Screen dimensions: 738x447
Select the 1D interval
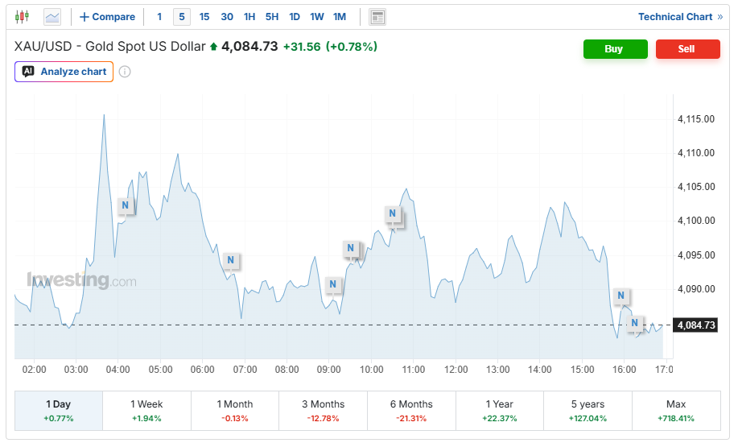point(295,17)
